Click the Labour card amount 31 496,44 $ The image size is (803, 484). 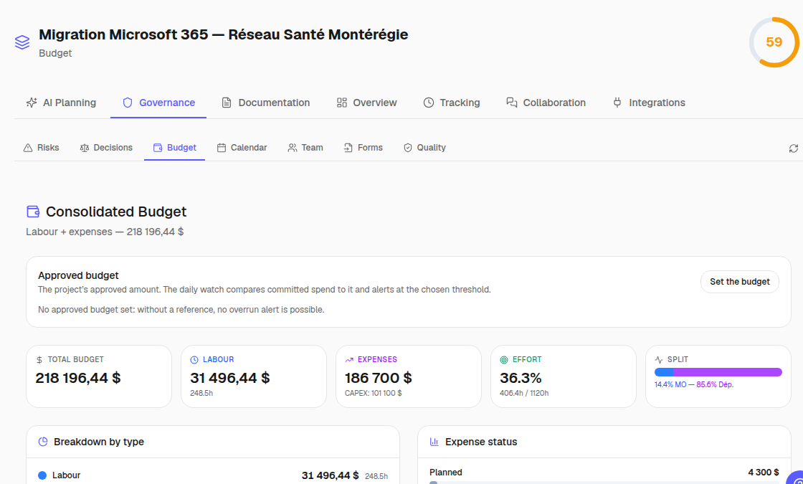coord(230,378)
